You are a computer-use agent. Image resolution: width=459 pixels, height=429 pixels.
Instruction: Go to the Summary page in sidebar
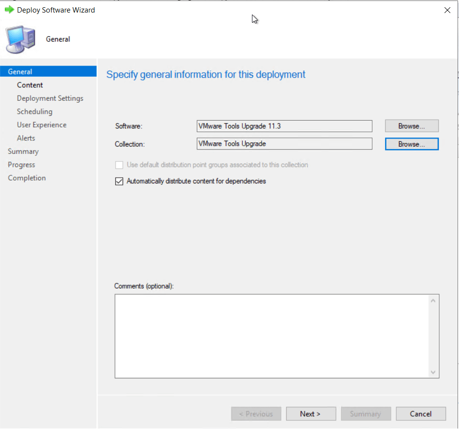(x=23, y=152)
